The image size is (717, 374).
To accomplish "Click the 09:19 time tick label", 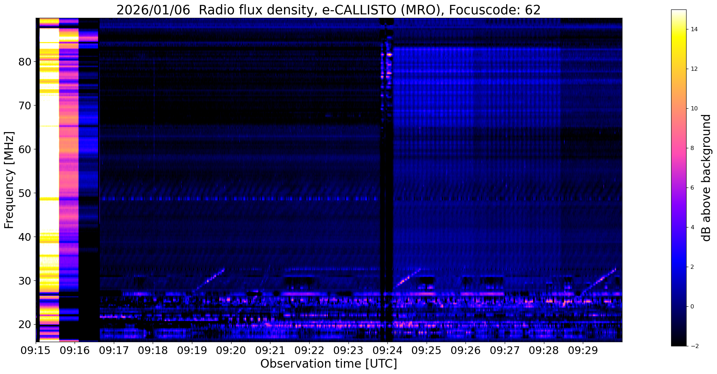I will point(192,350).
